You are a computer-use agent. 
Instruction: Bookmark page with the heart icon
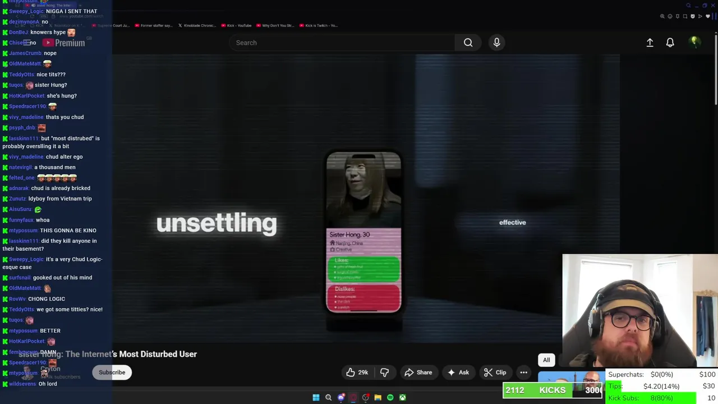coord(707,16)
